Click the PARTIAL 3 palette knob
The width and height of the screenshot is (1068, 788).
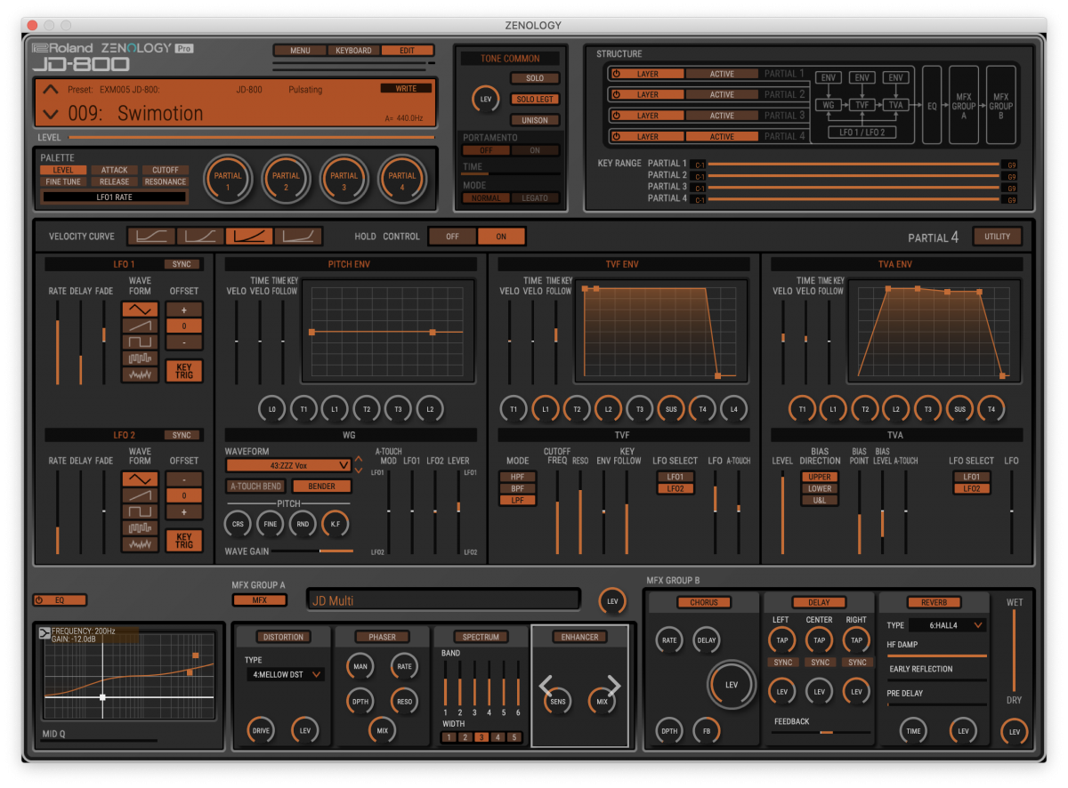(344, 181)
